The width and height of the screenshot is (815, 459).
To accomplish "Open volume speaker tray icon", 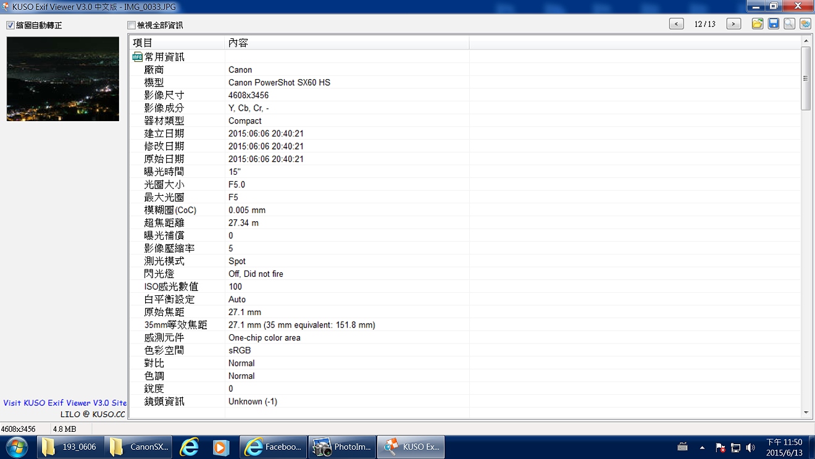I will [x=750, y=447].
